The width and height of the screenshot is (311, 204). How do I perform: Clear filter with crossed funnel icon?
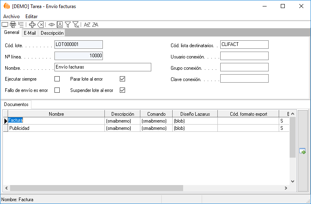pyautogui.click(x=76, y=25)
